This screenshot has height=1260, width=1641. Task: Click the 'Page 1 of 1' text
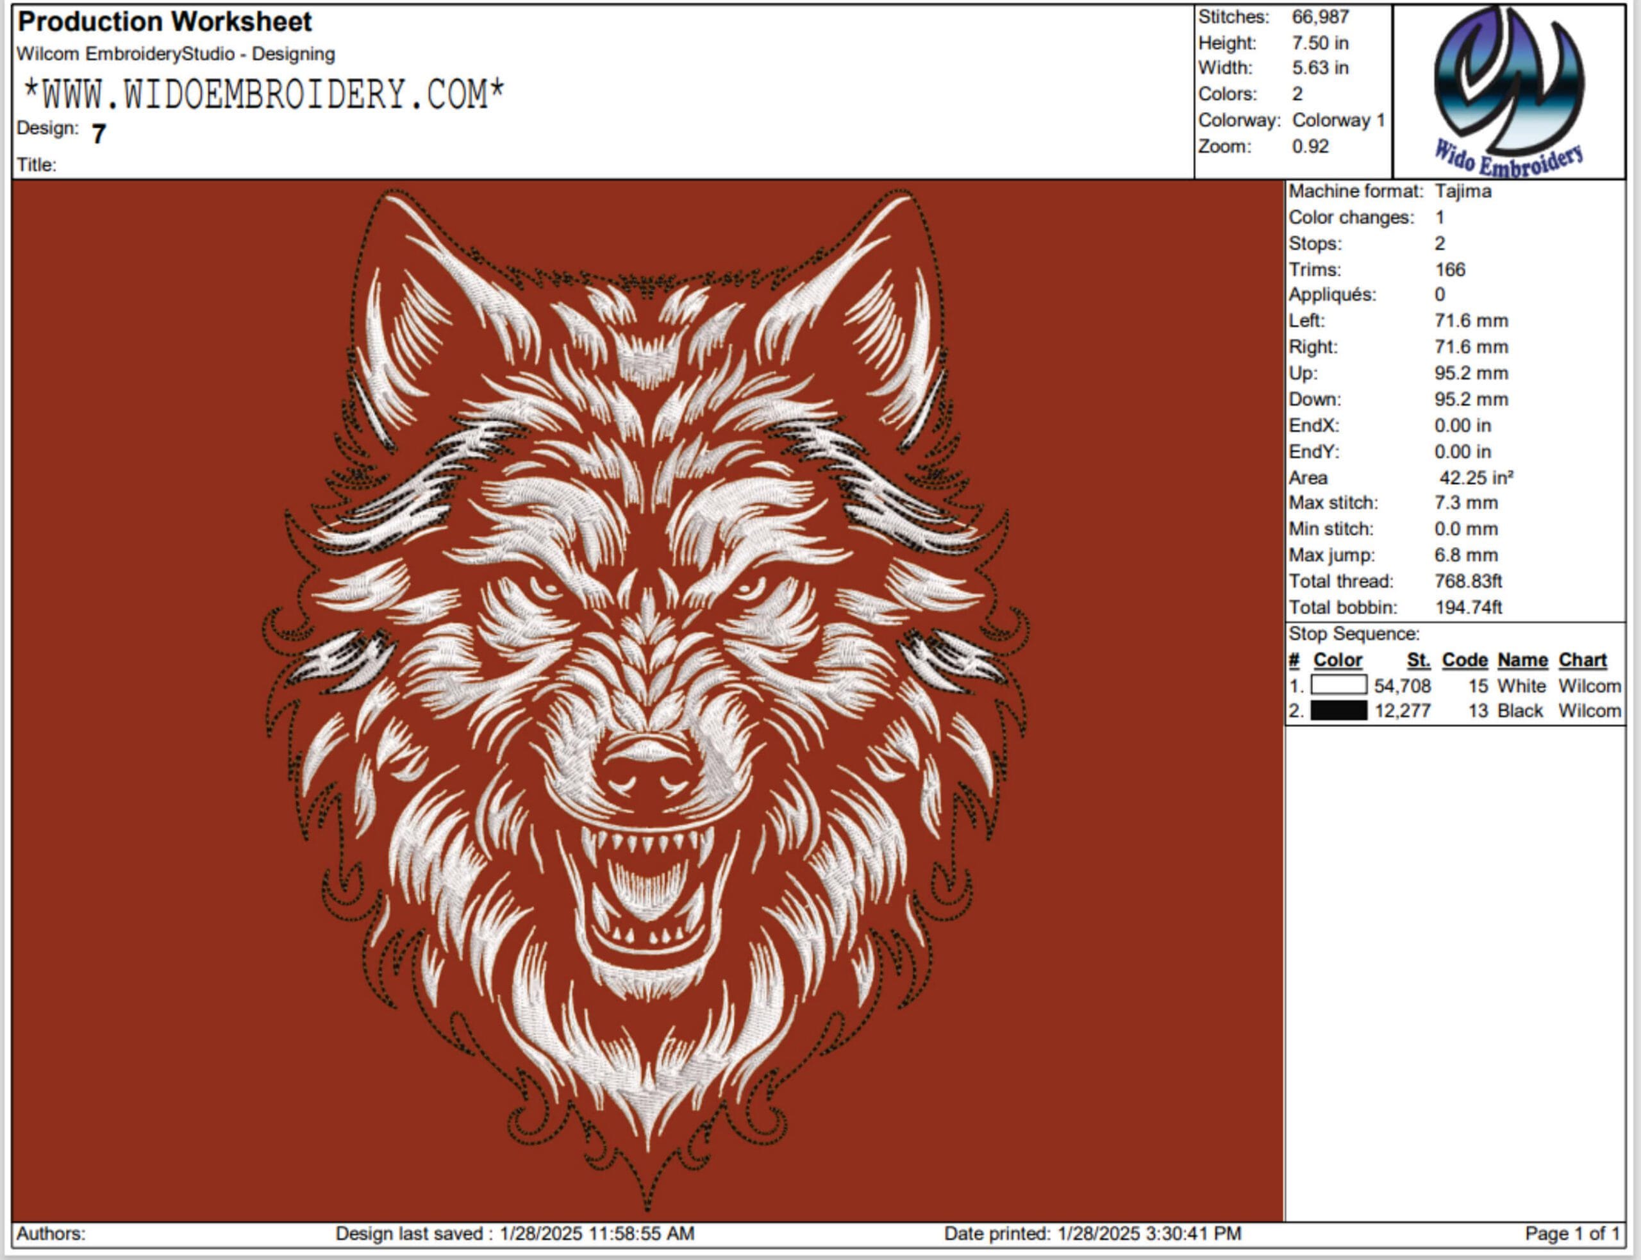(1572, 1234)
